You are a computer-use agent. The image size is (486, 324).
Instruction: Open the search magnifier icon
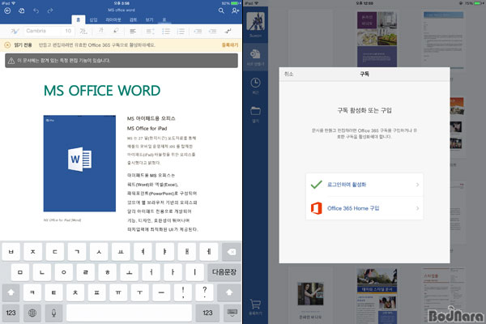(x=221, y=11)
